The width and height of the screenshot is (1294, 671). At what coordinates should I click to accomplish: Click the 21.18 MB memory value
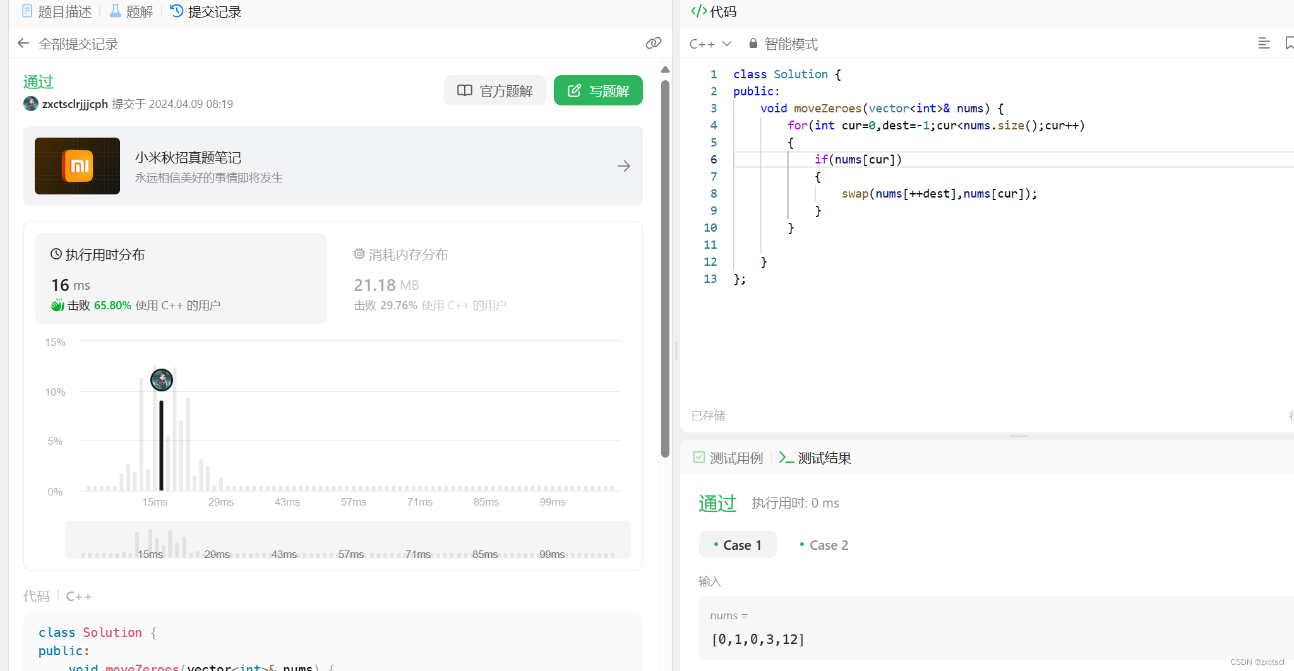point(386,285)
